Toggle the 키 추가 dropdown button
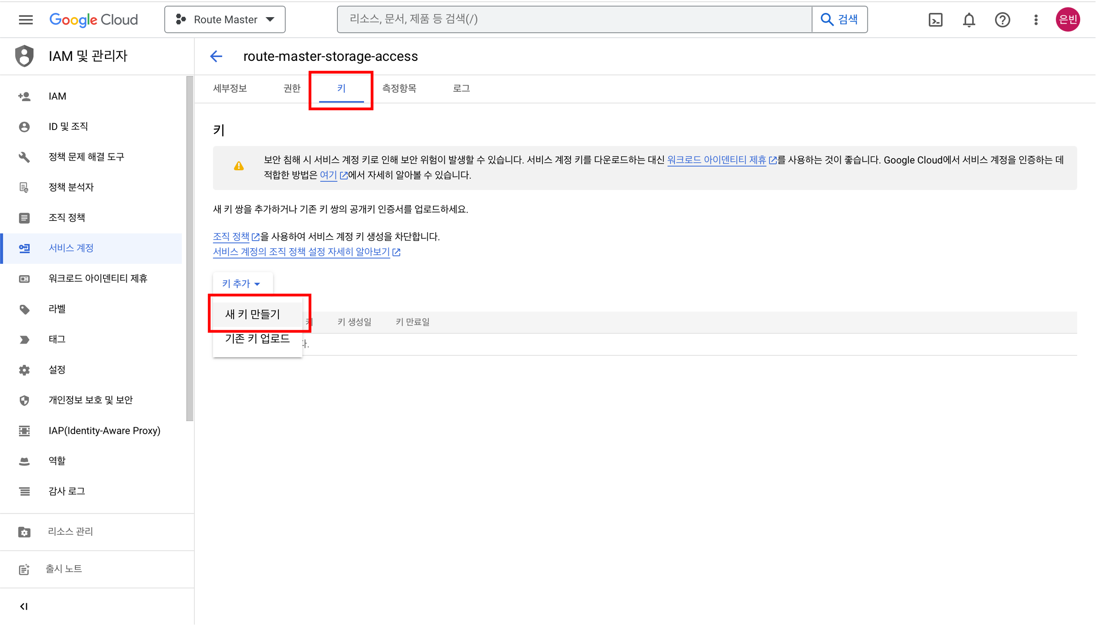Screen dimensions: 1097x626 241,284
